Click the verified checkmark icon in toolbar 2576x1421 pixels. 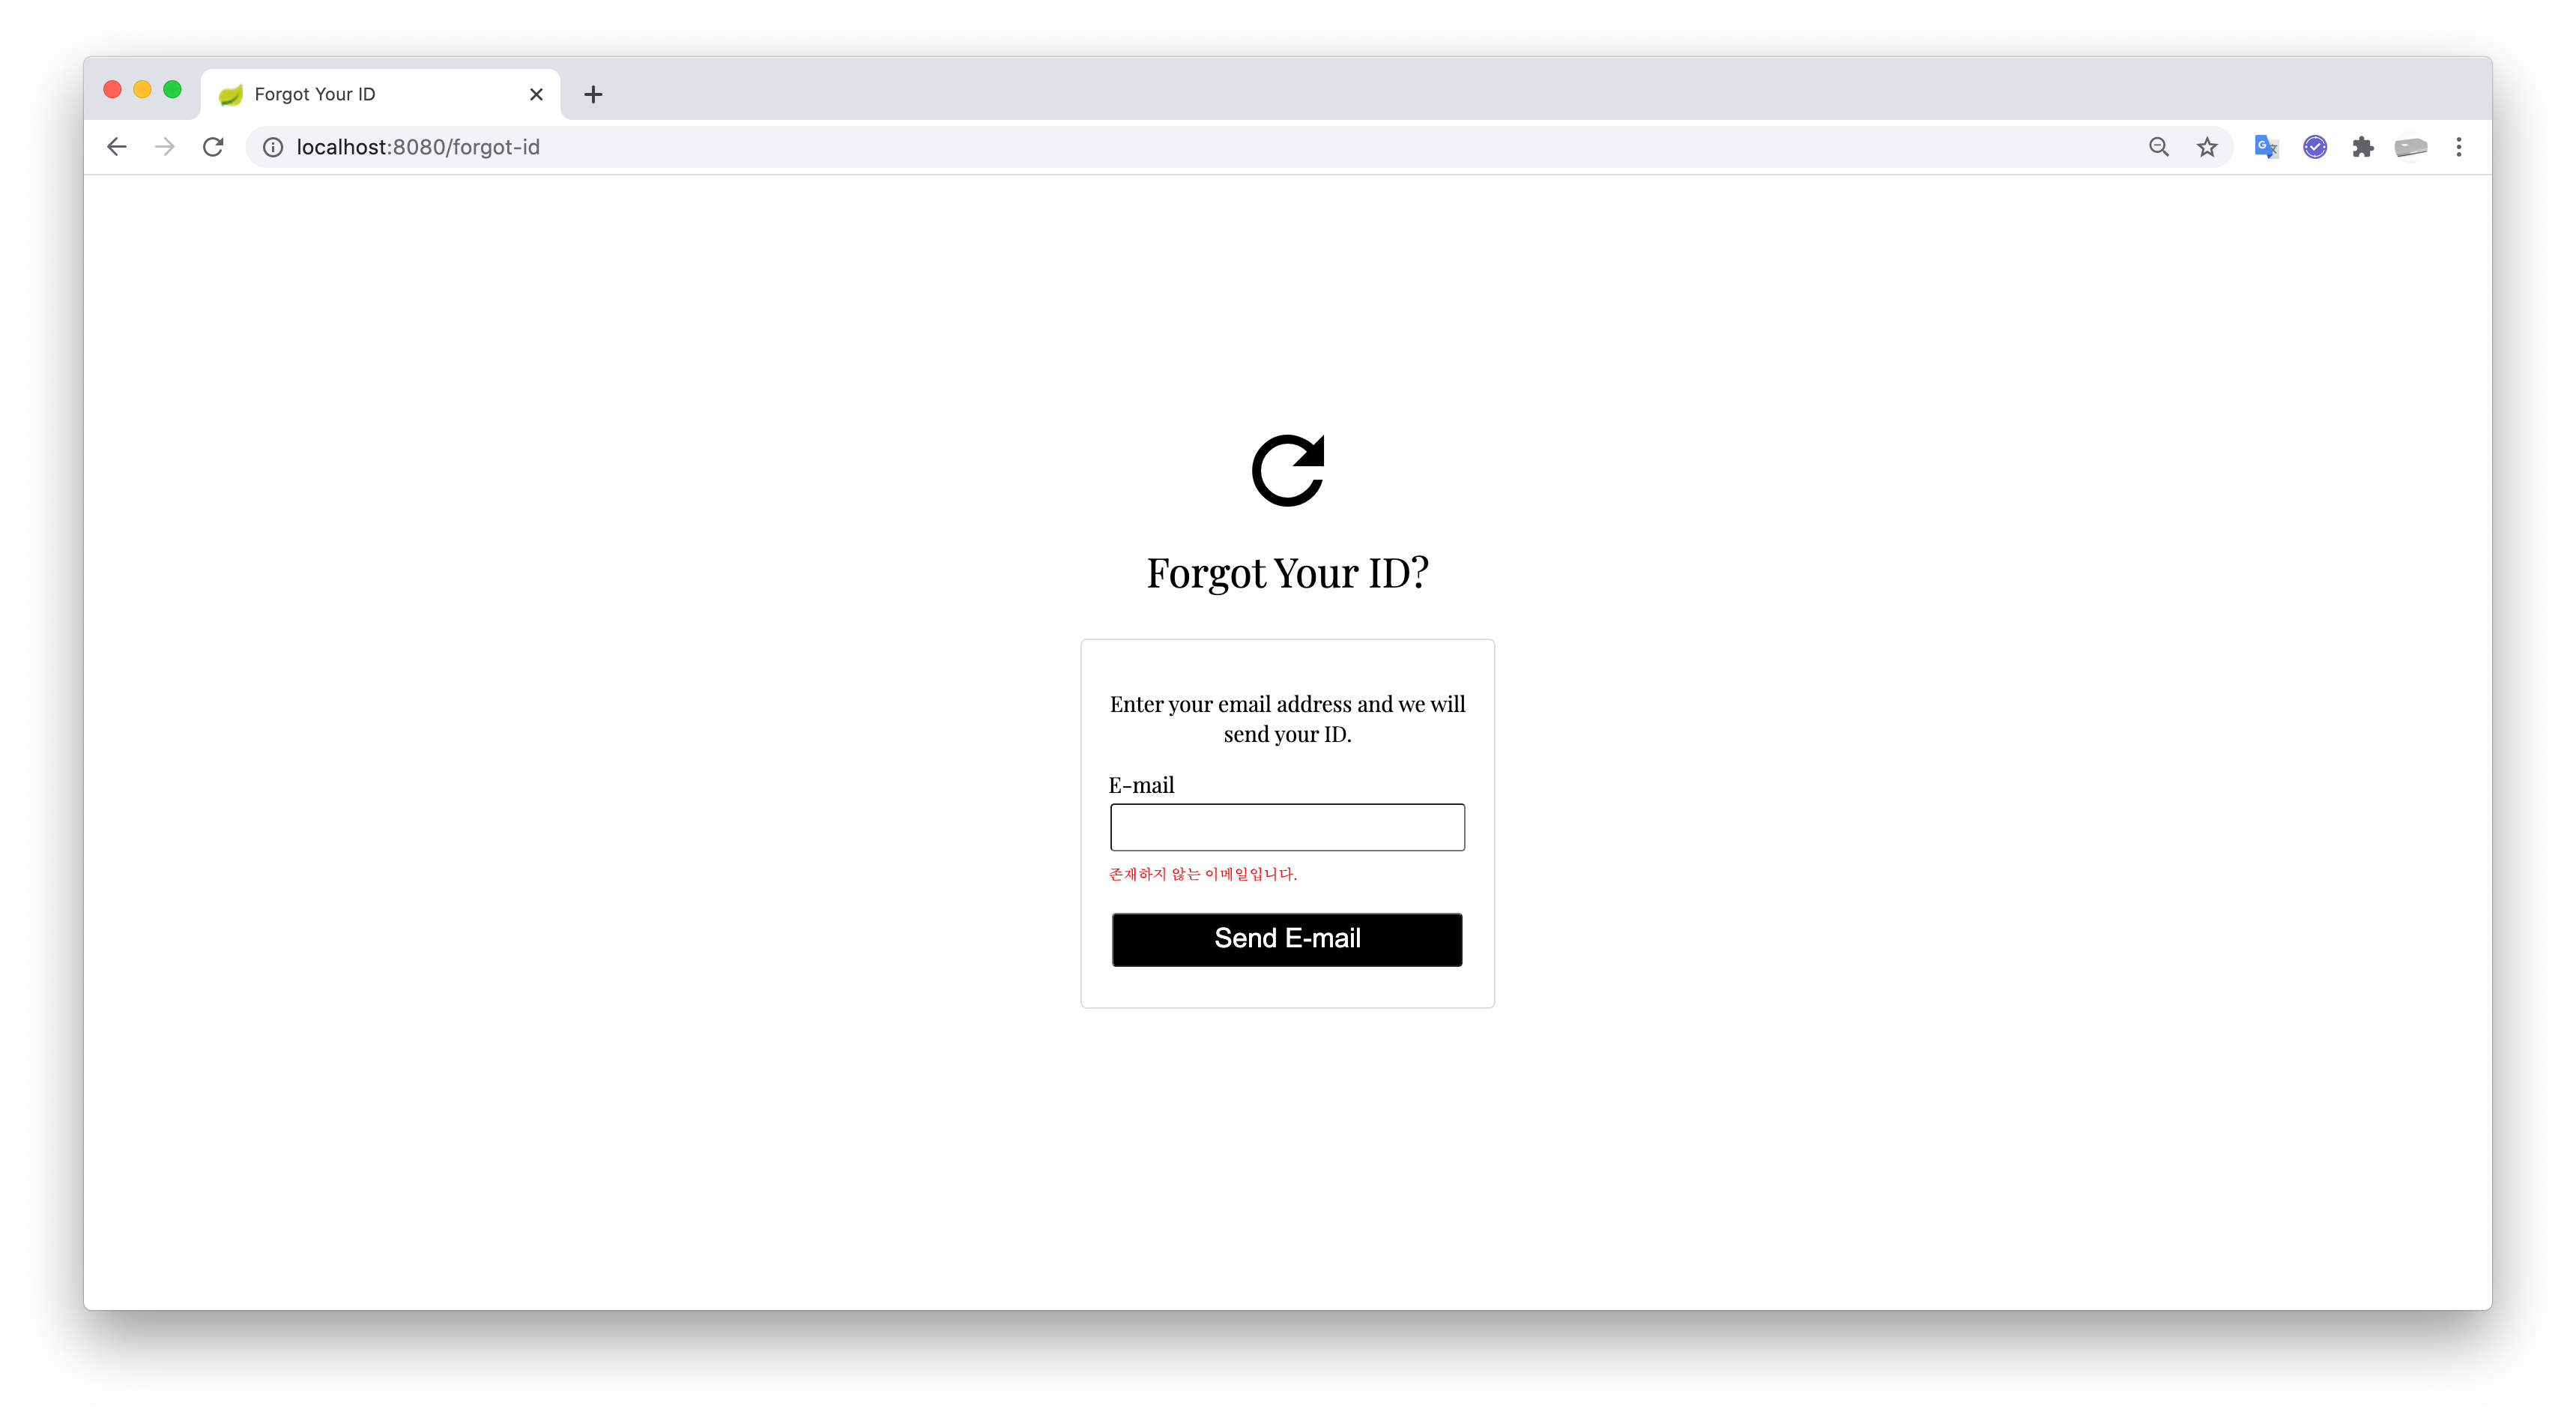pos(2315,147)
